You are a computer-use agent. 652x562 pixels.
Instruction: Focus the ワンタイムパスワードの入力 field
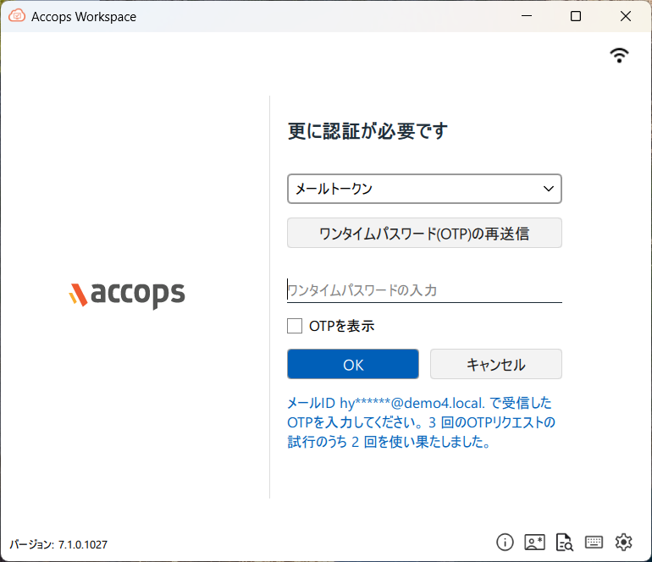(424, 290)
